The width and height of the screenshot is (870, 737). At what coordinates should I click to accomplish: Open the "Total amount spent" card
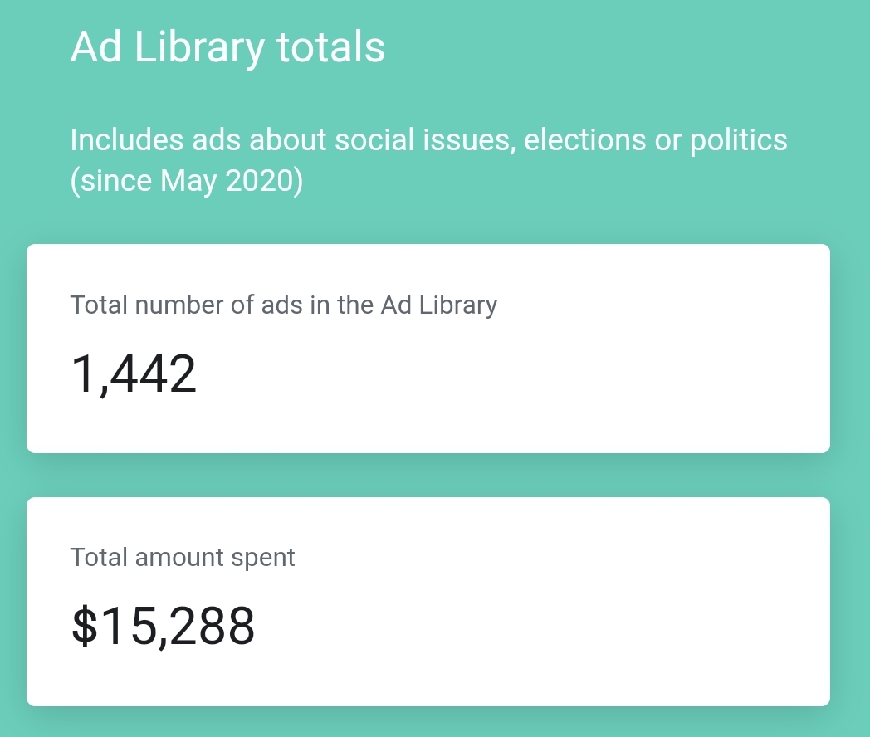428,602
